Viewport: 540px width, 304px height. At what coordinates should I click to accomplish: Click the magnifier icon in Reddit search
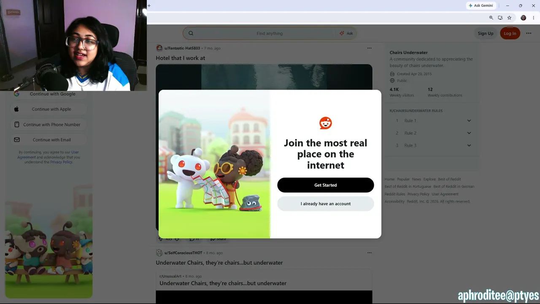[191, 33]
